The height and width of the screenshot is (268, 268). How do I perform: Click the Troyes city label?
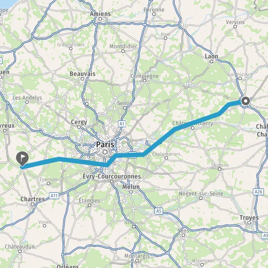coord(249,218)
